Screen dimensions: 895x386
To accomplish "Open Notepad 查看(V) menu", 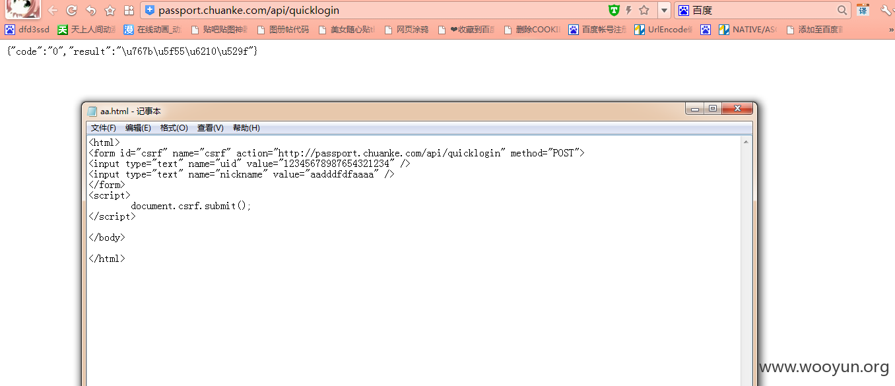I will [x=211, y=128].
